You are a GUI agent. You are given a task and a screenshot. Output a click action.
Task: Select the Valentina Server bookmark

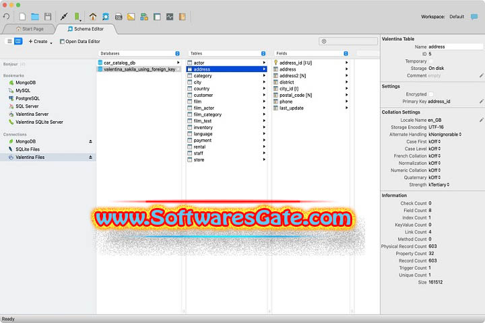pos(32,114)
